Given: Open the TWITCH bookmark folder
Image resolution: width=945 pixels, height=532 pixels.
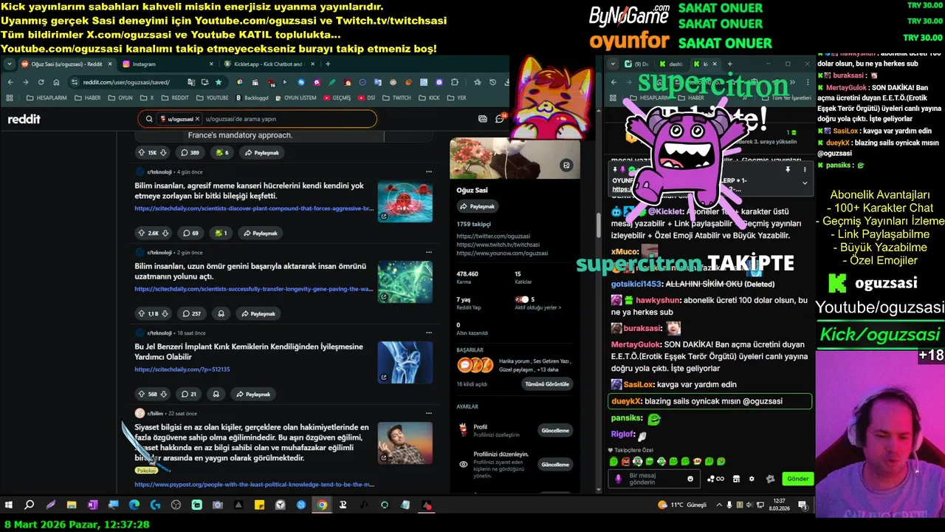Looking at the screenshot, I should point(397,98).
